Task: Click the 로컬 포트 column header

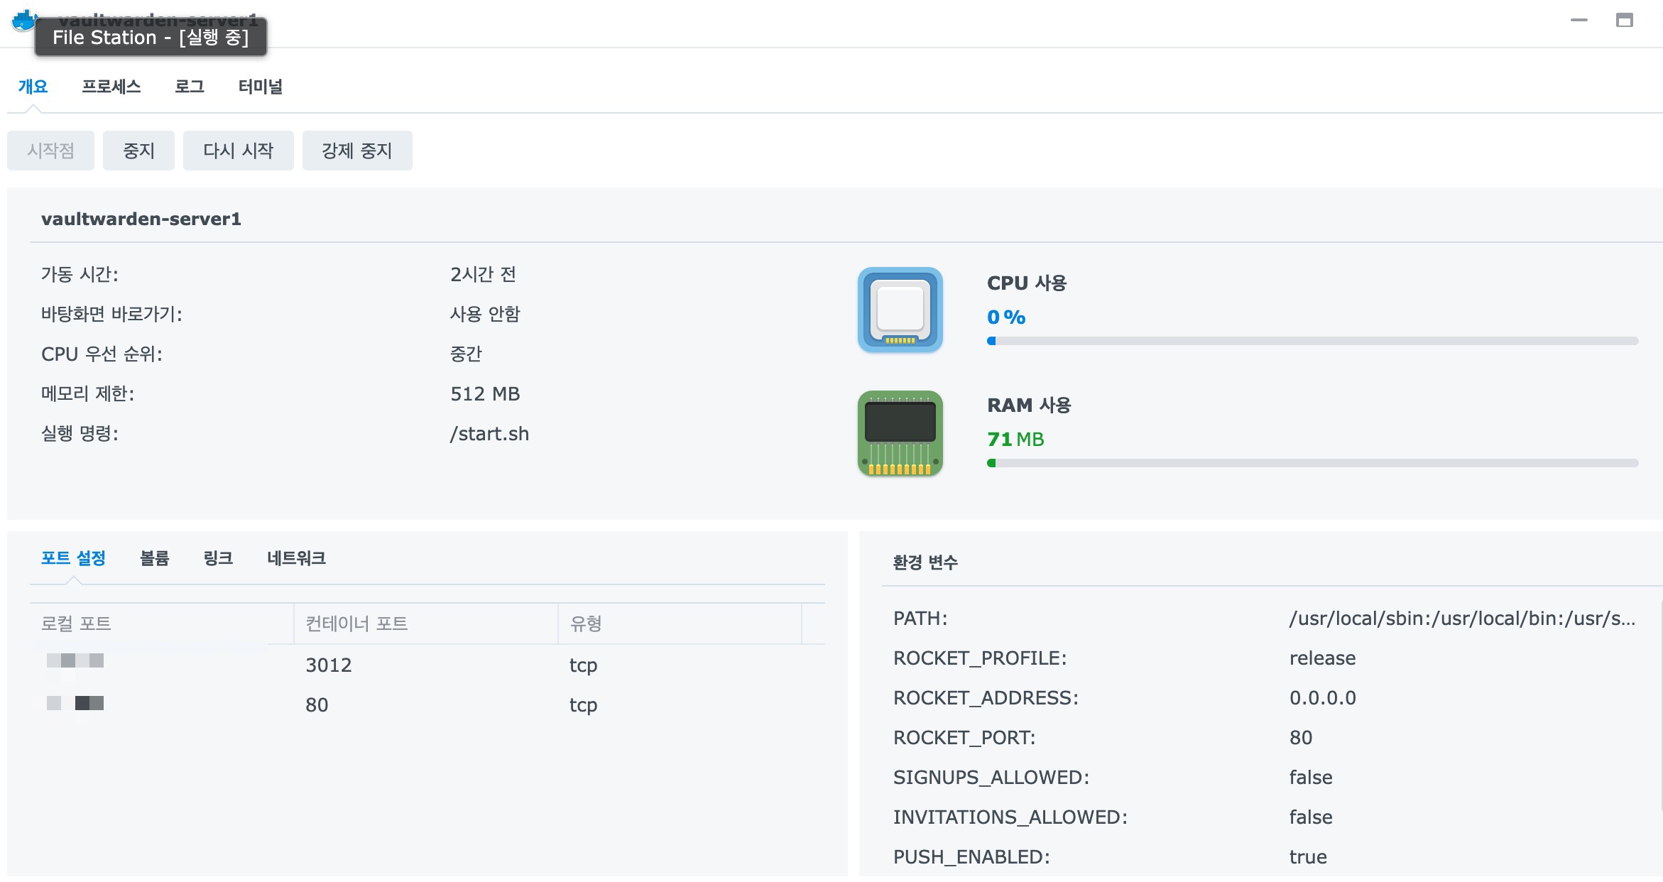Action: tap(162, 624)
